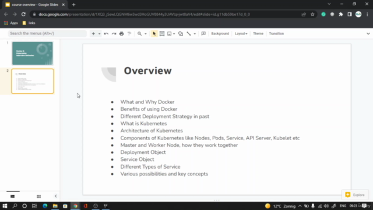Image resolution: width=373 pixels, height=210 pixels.
Task: Open Microsoft Edge from taskbar
Action: click(x=45, y=206)
